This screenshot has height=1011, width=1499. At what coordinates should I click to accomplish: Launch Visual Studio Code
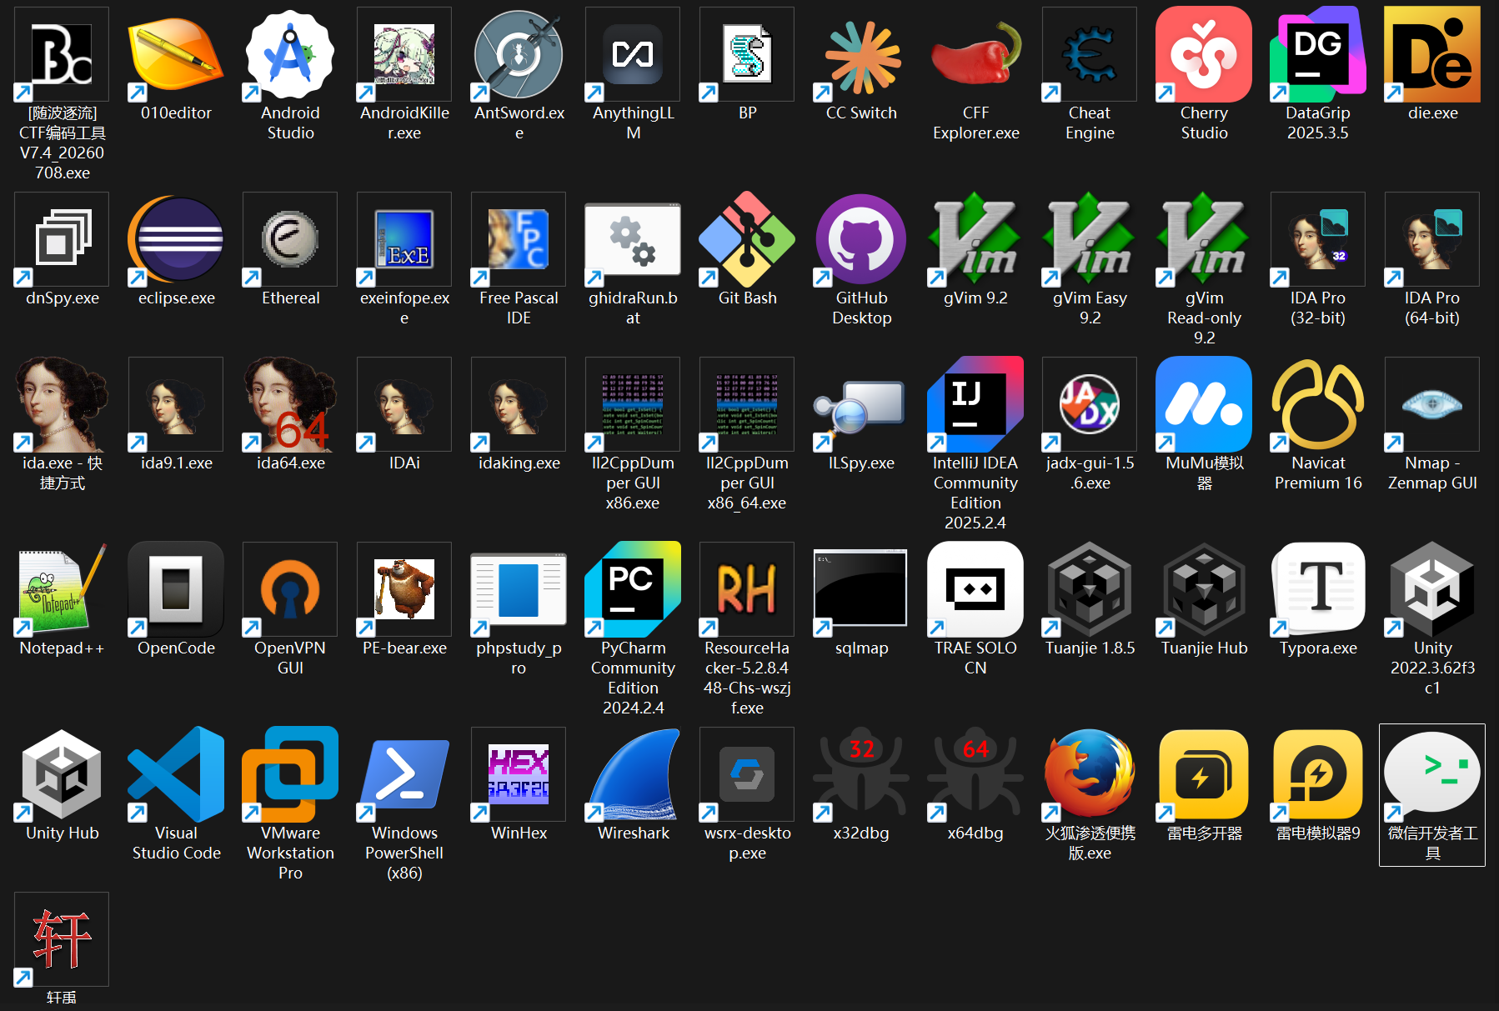coord(176,774)
